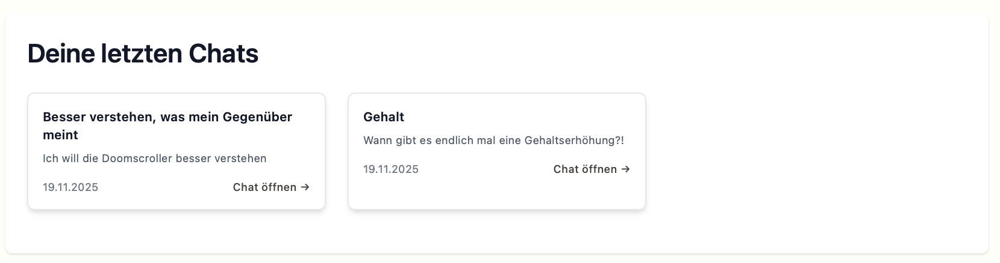Click the date 19.11.2025 in the Gehalt card
The height and width of the screenshot is (263, 1000).
point(391,169)
